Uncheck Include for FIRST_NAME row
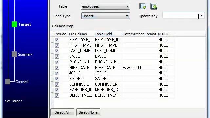The height and width of the screenshot is (118, 210). click(x=57, y=45)
